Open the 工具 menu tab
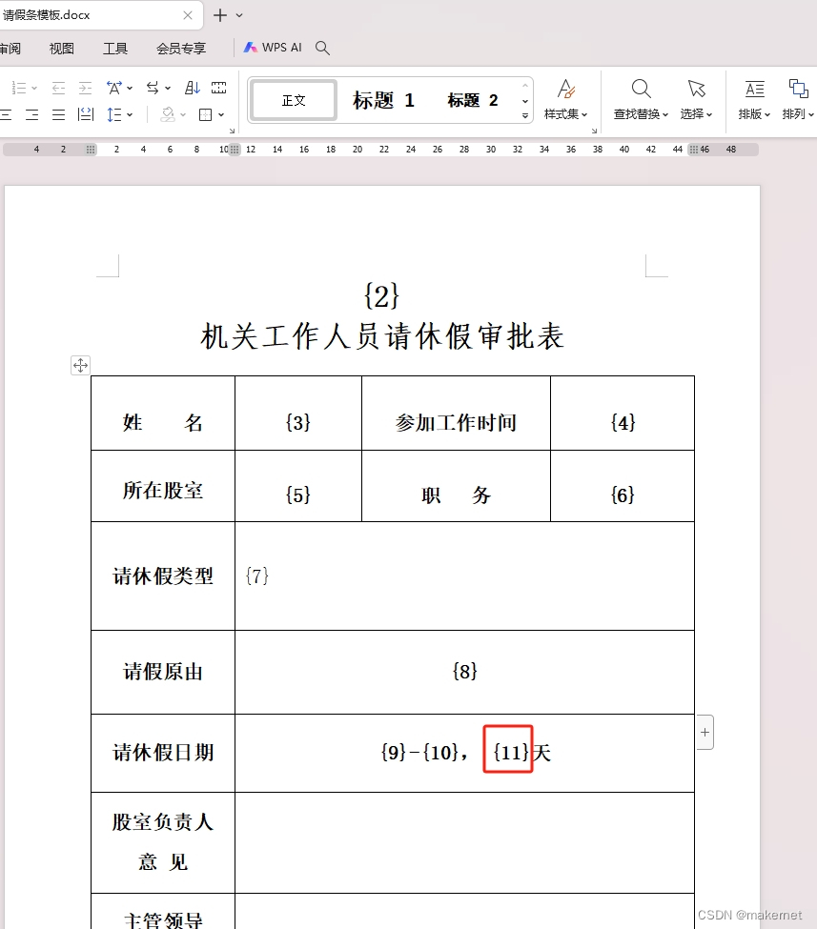The height and width of the screenshot is (929, 817). (x=115, y=49)
